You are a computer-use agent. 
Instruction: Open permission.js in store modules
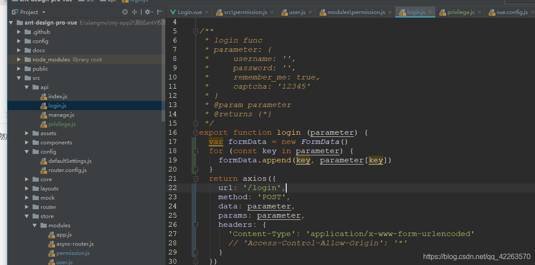coord(73,253)
